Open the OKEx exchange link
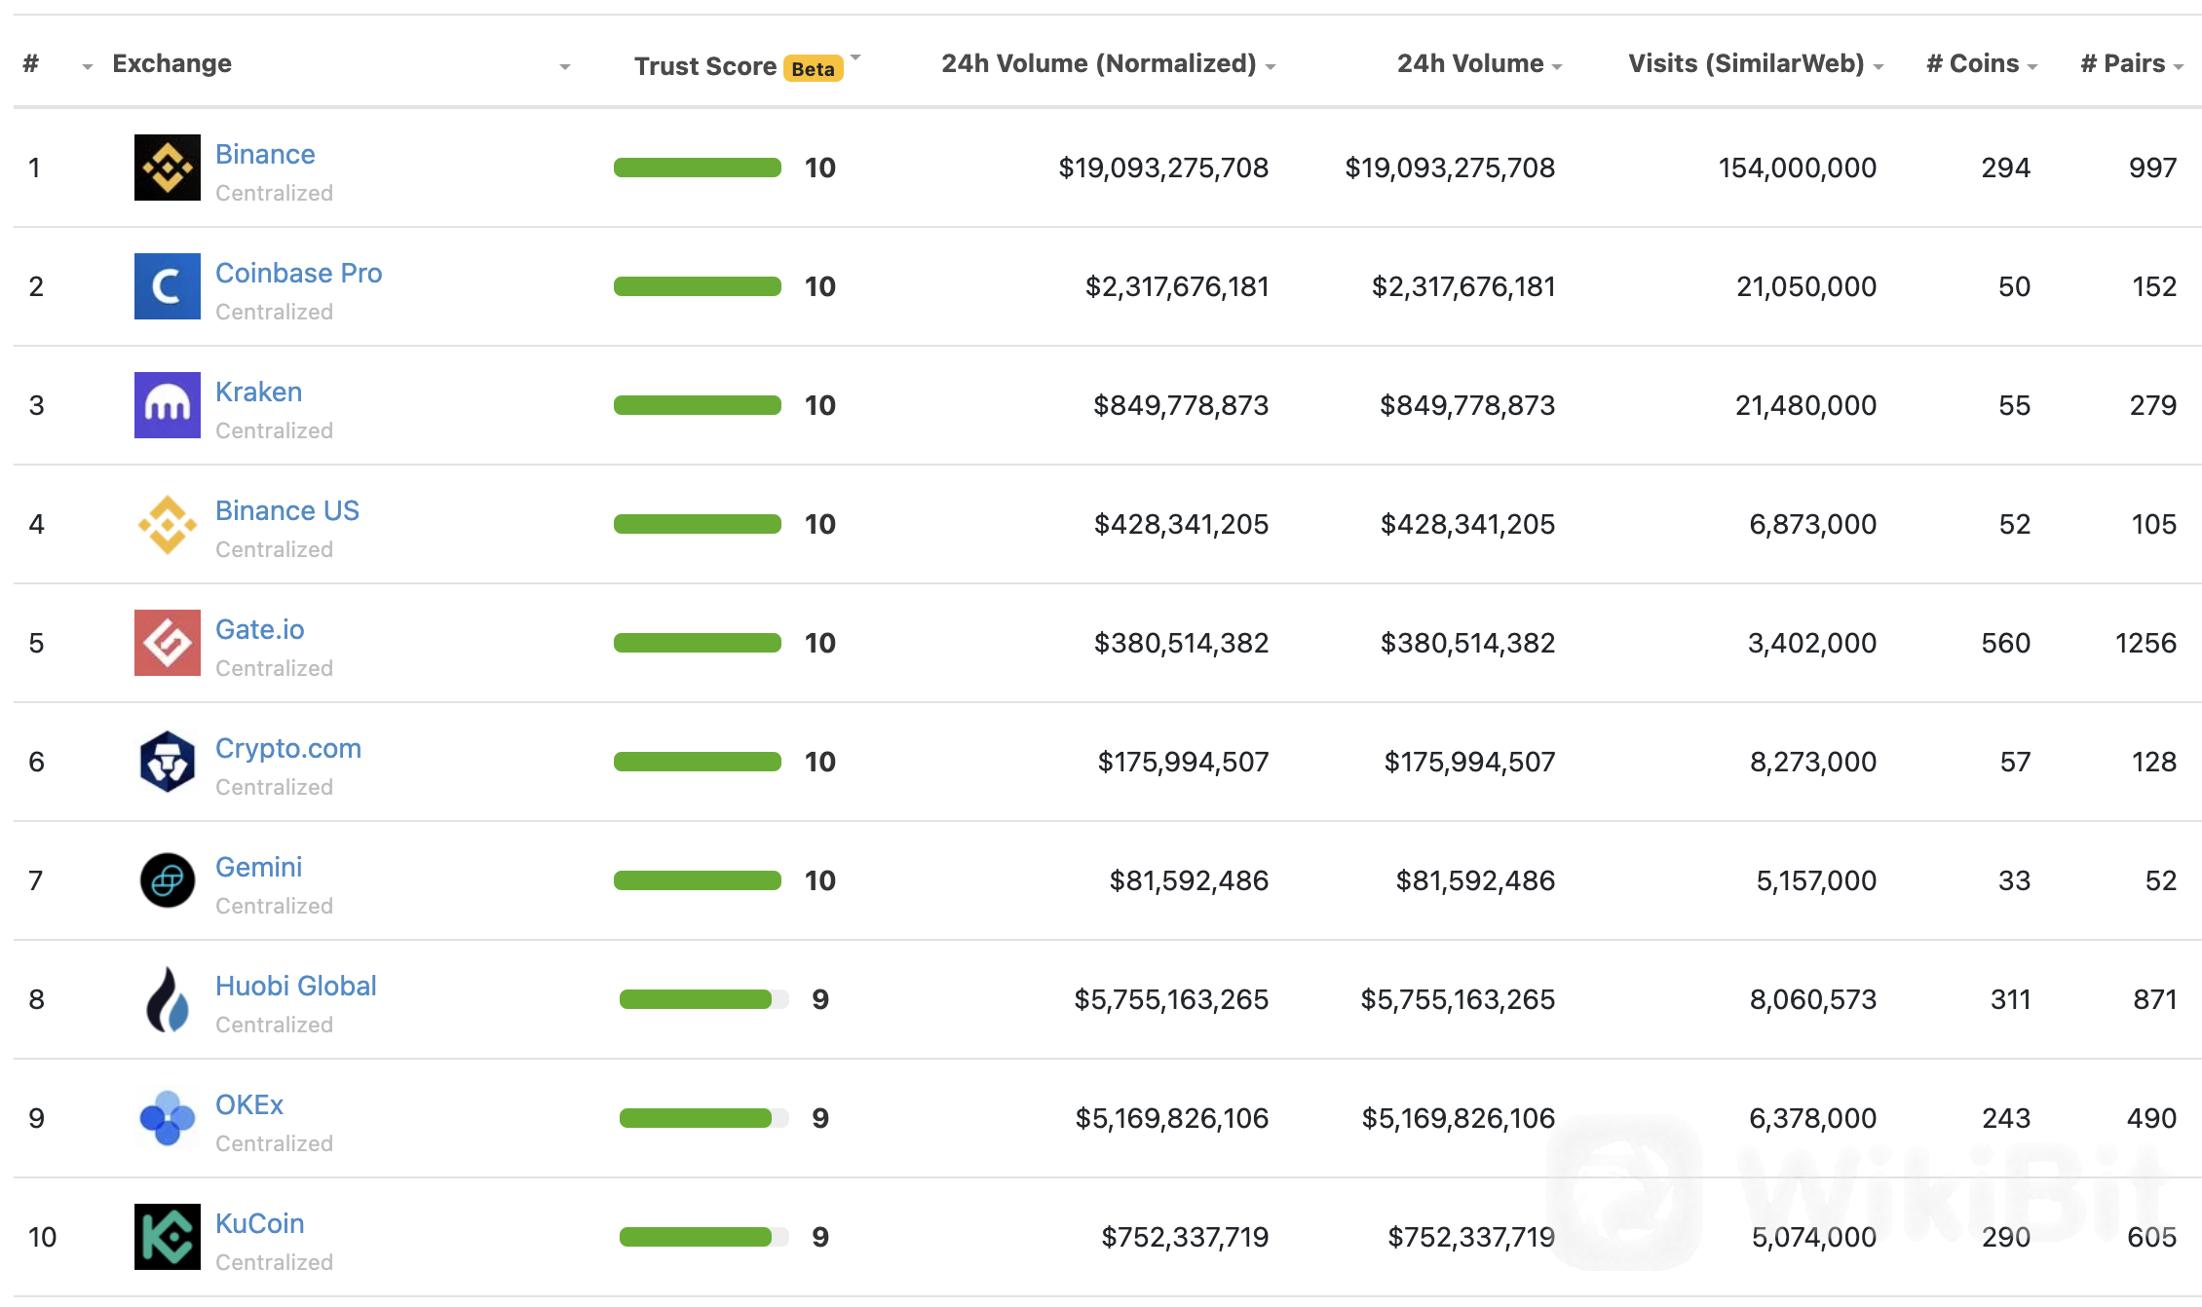 pos(249,1104)
